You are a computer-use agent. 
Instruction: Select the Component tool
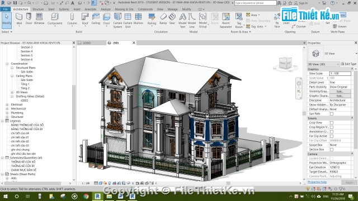[55, 19]
